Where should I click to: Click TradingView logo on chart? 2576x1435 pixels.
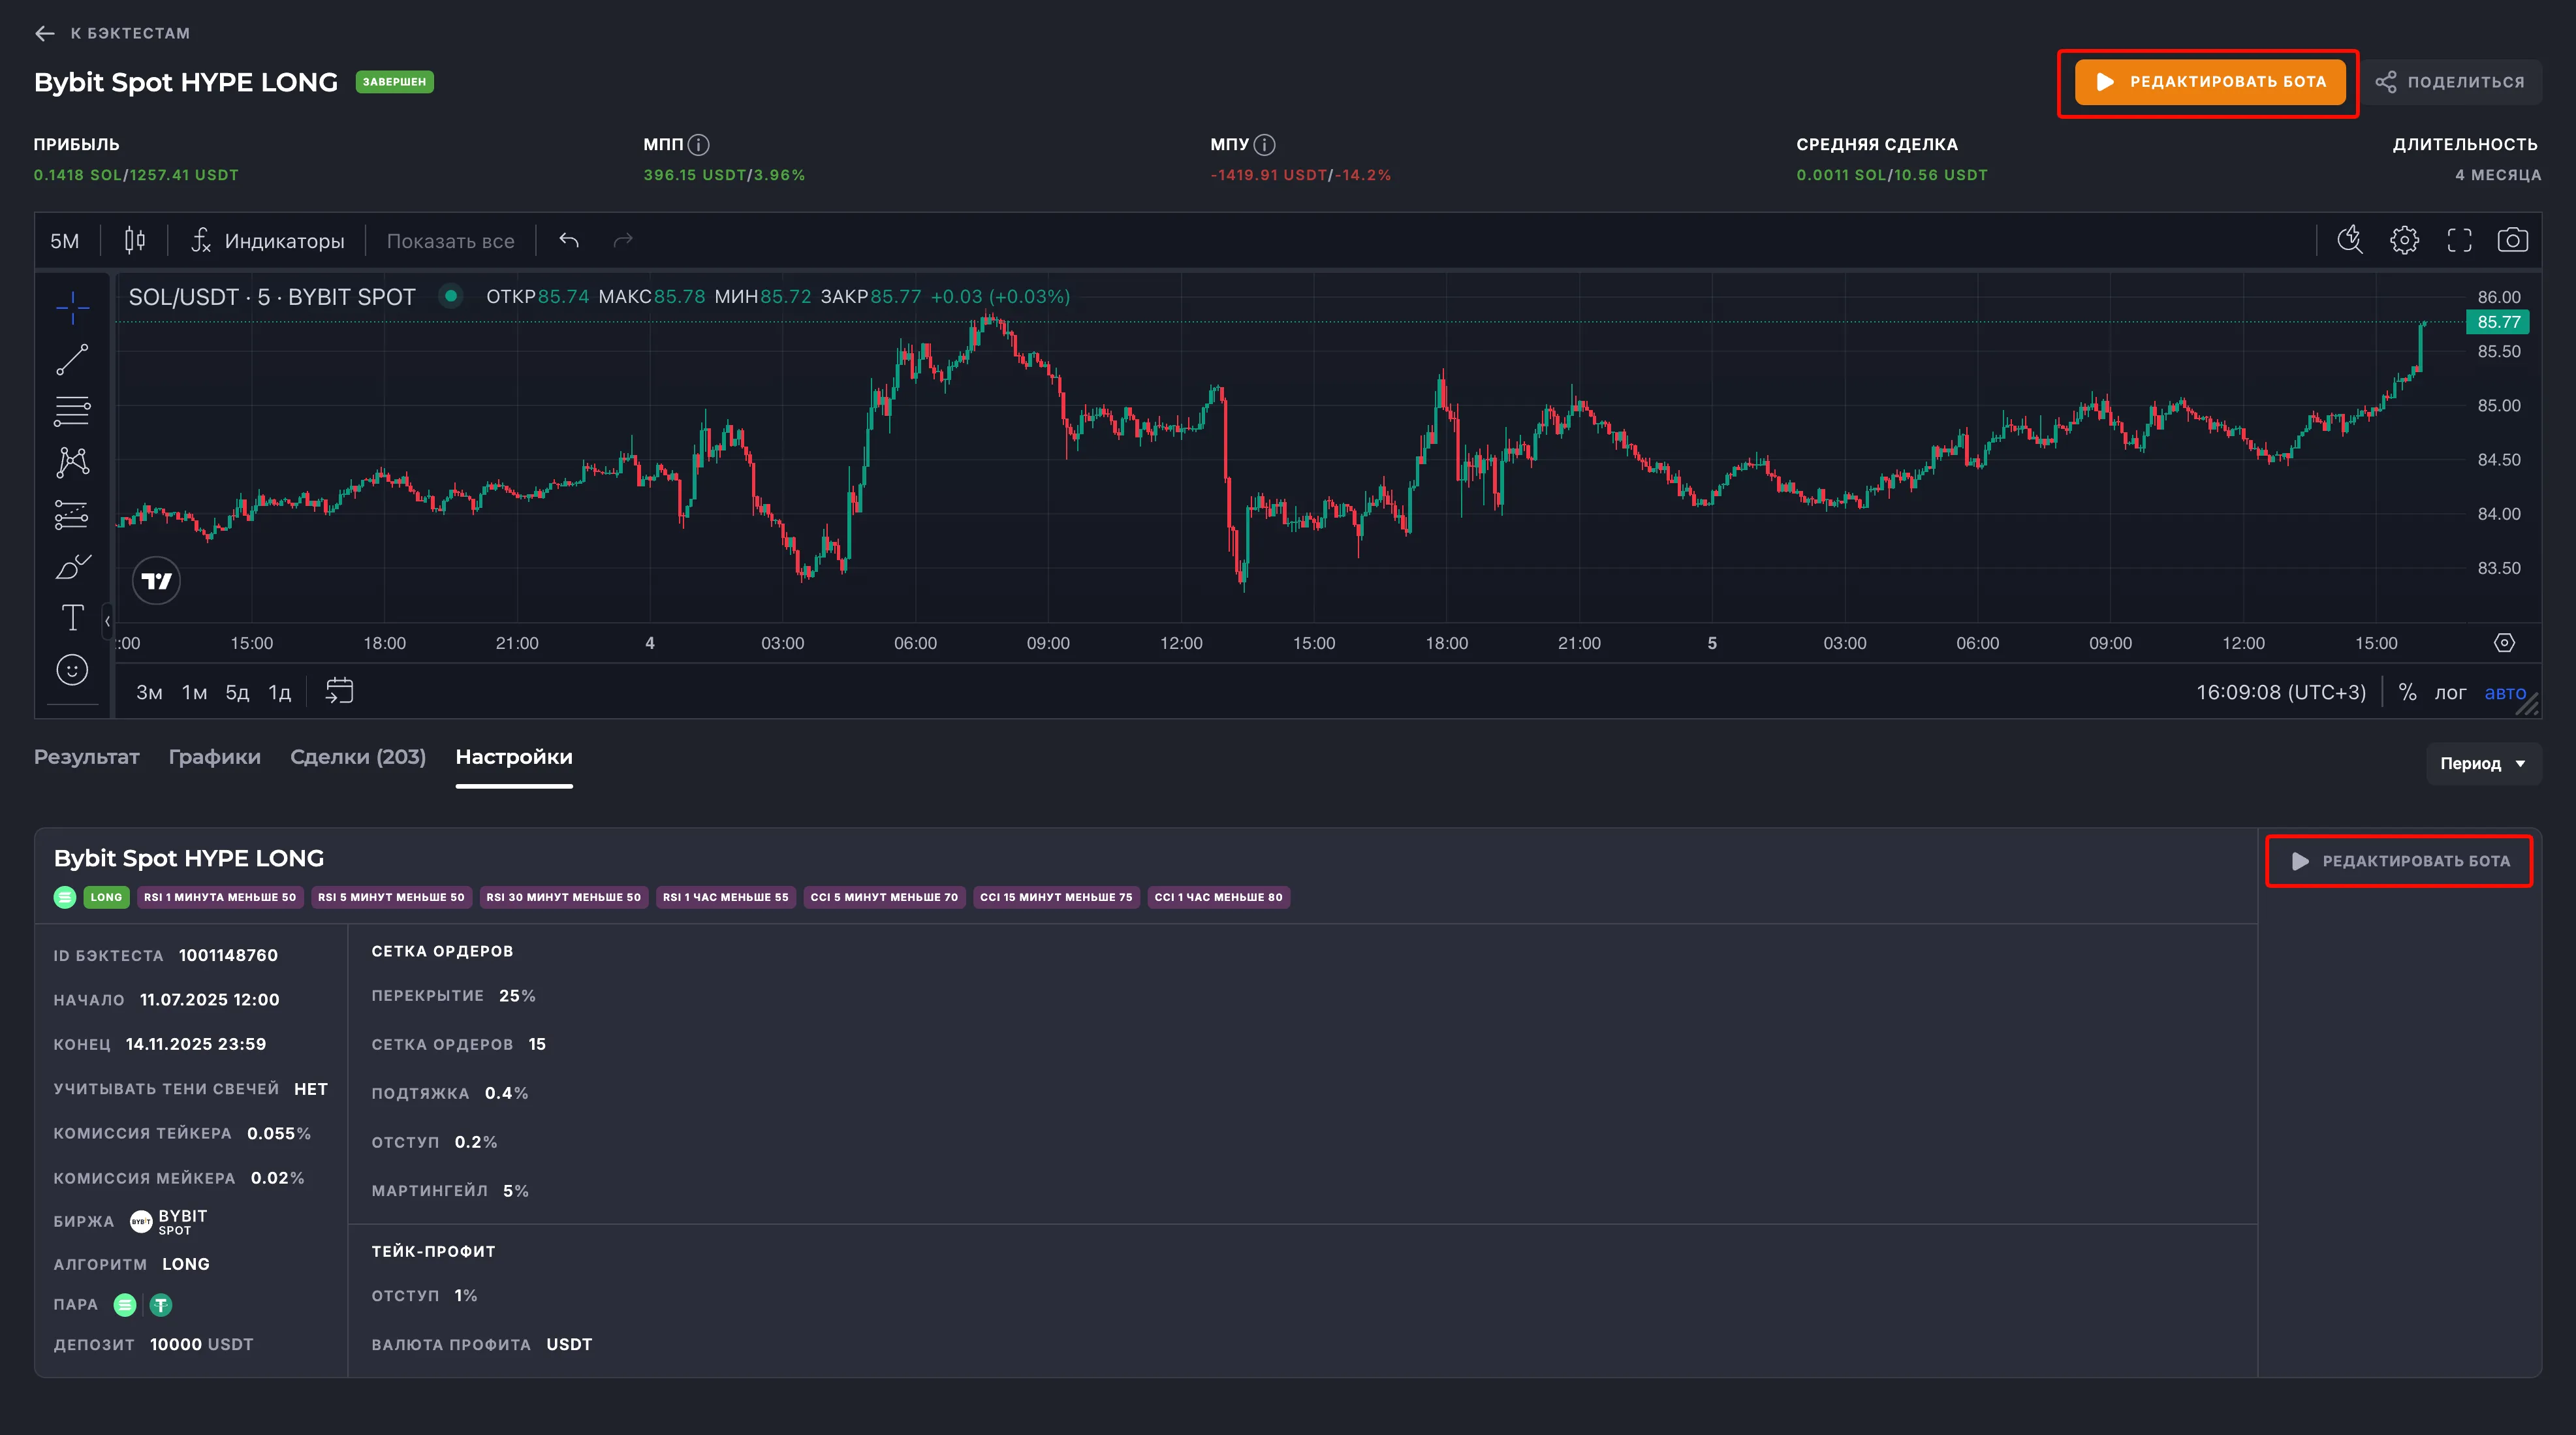(x=157, y=581)
